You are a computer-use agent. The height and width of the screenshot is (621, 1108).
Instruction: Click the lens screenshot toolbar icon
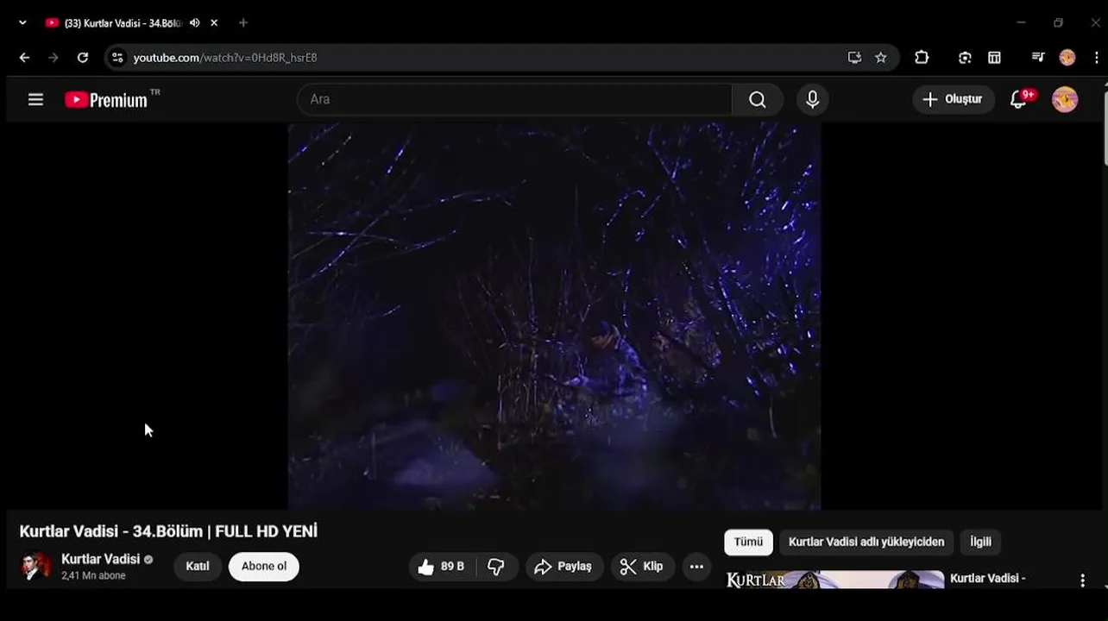[965, 58]
